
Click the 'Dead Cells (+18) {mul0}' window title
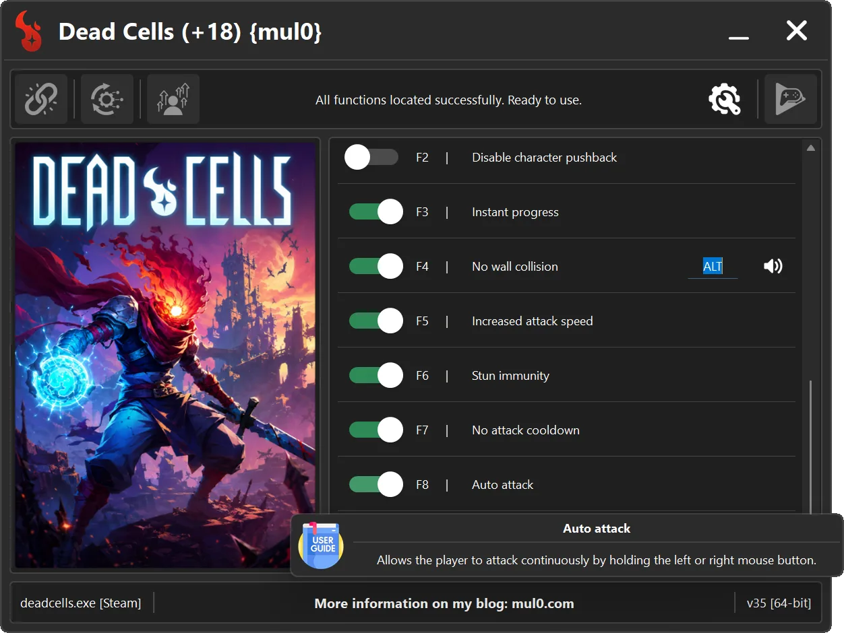[190, 32]
